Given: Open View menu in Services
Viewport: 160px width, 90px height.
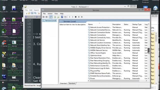Looking at the screenshot, I should [56, 14].
